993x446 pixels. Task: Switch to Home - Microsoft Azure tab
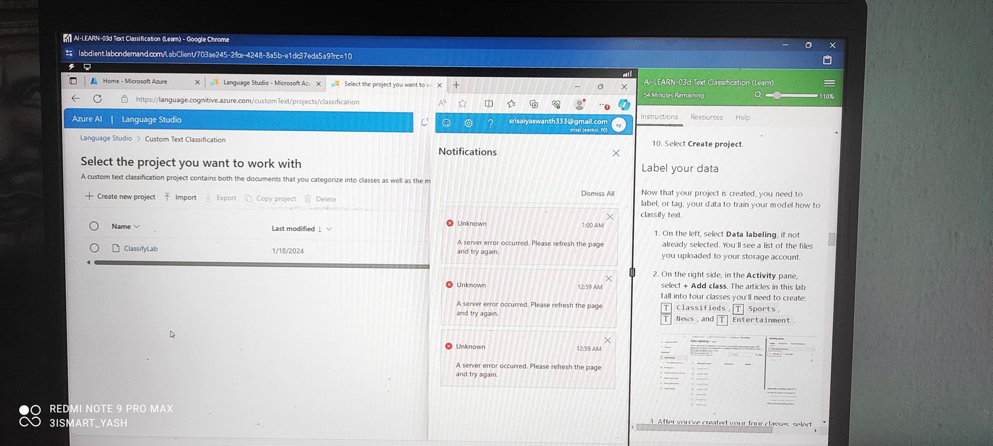(x=135, y=81)
